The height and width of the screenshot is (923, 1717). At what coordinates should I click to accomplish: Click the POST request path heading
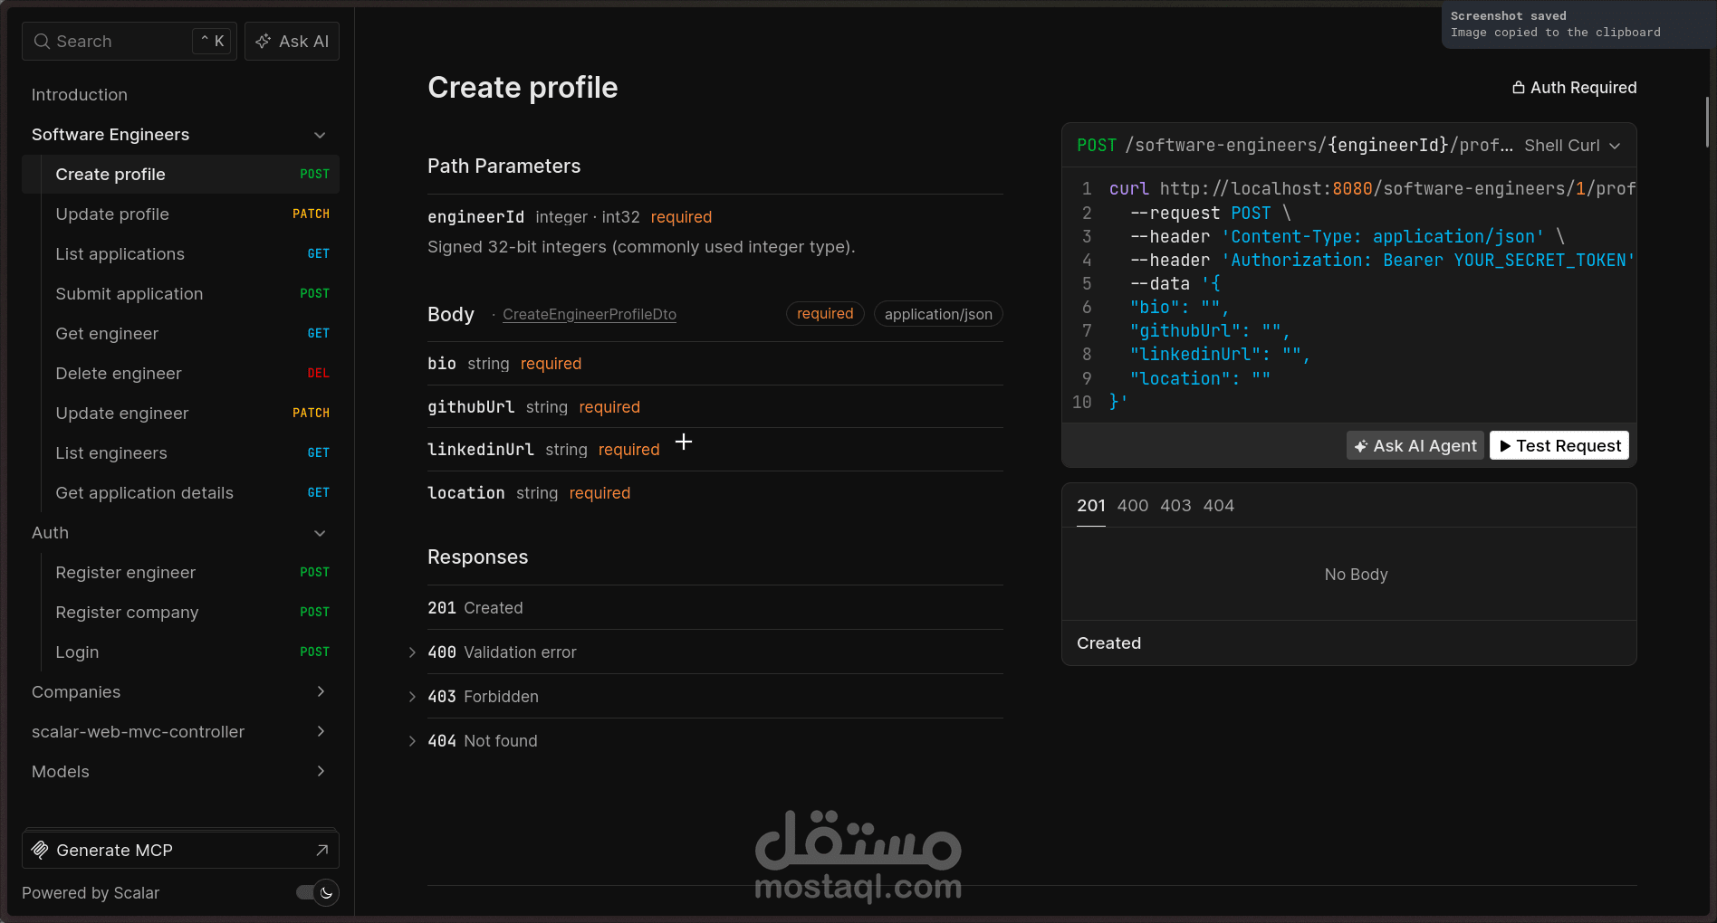(1295, 146)
